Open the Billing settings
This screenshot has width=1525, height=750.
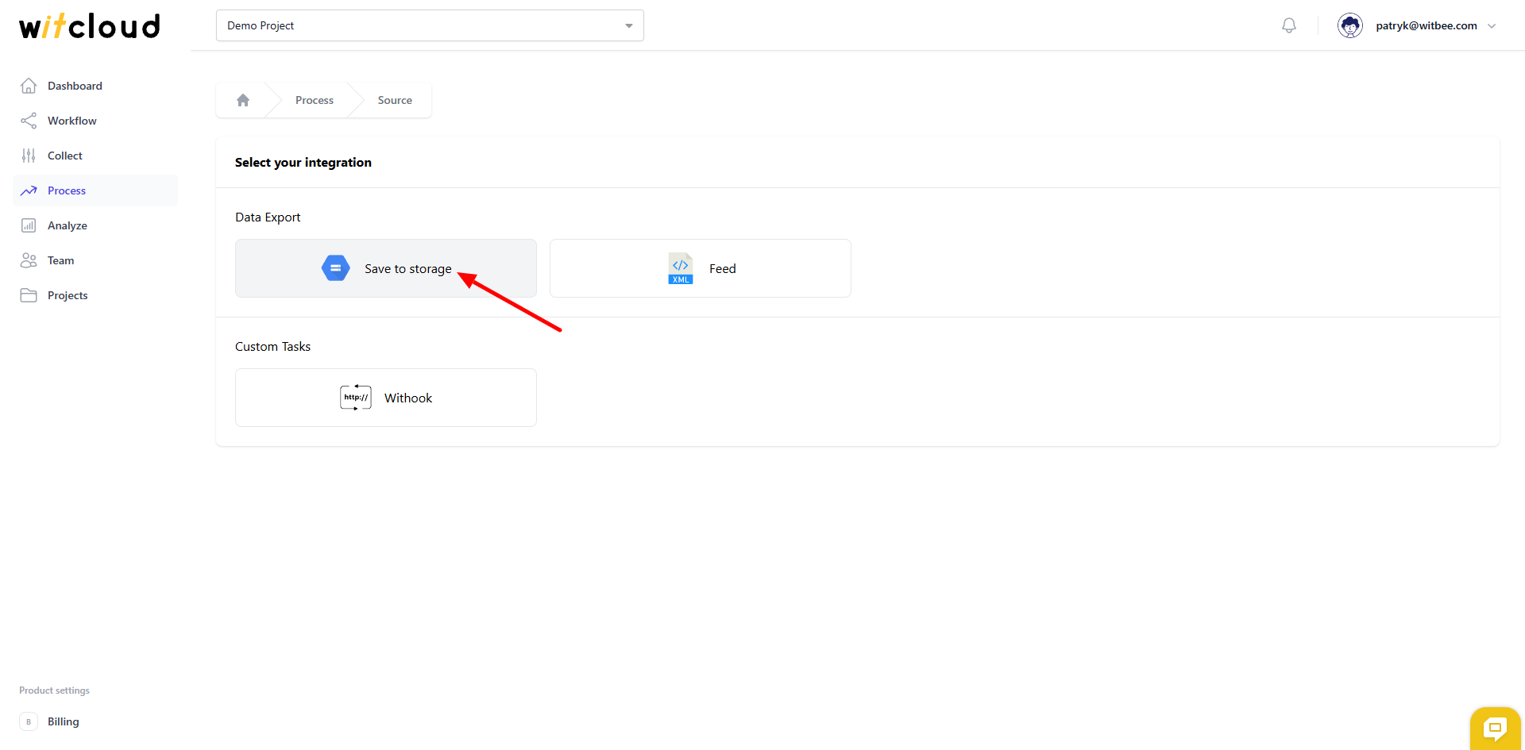pos(64,721)
